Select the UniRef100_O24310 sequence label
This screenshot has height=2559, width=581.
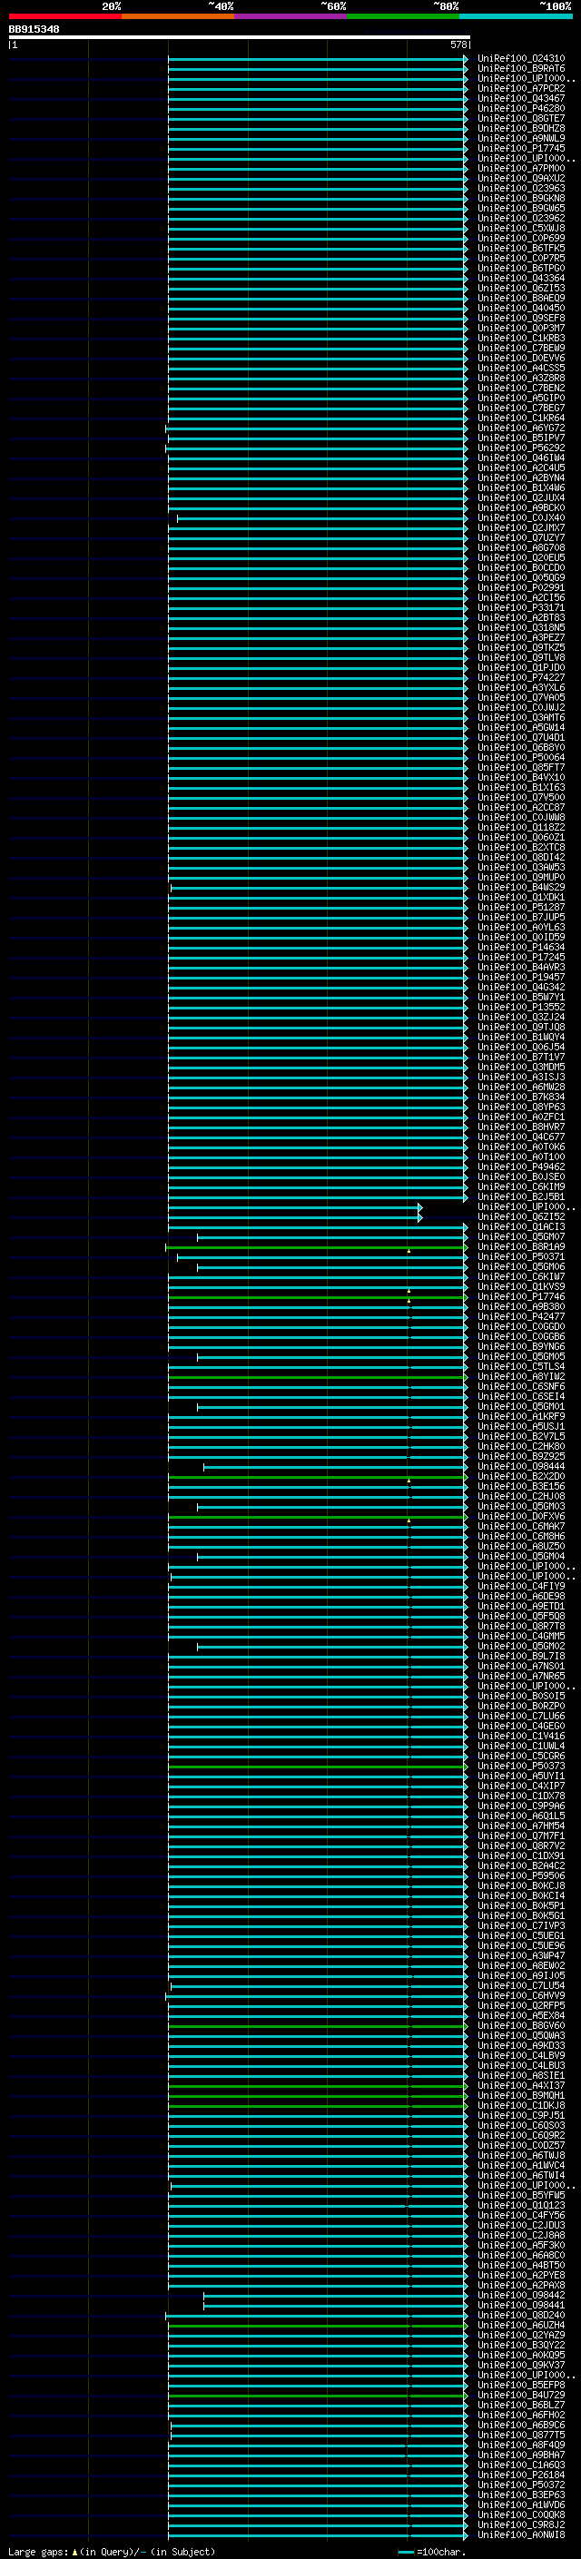point(521,59)
